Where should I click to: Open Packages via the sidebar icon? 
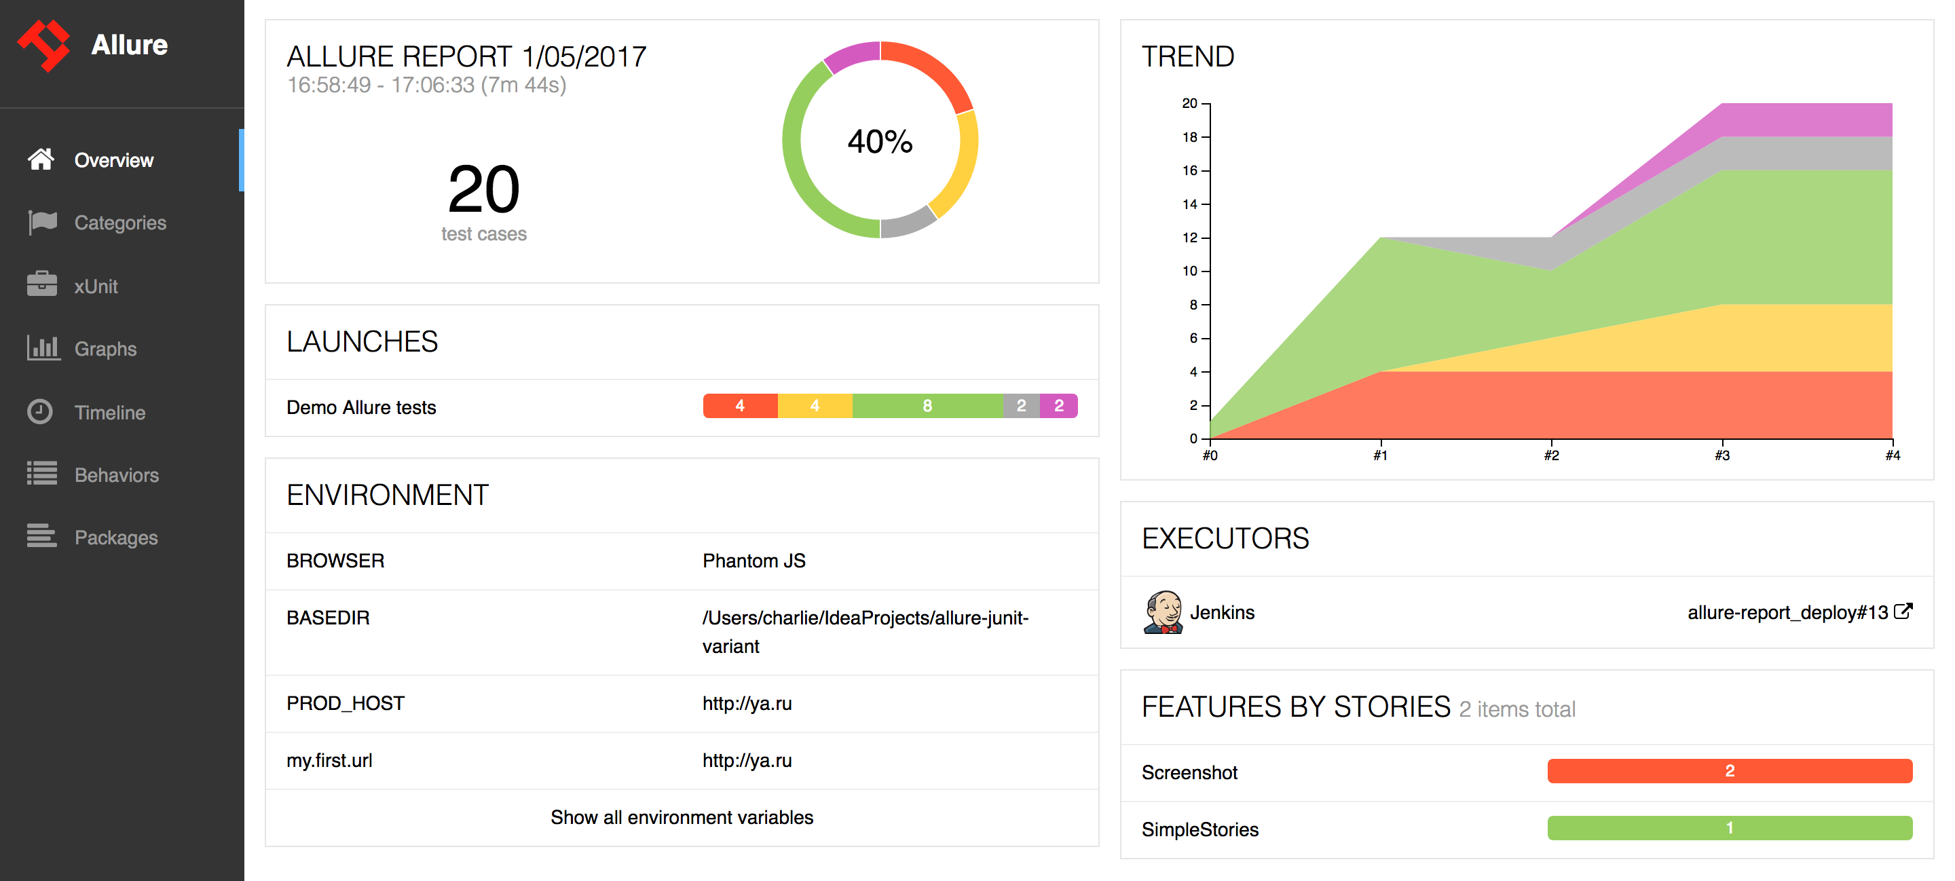41,536
